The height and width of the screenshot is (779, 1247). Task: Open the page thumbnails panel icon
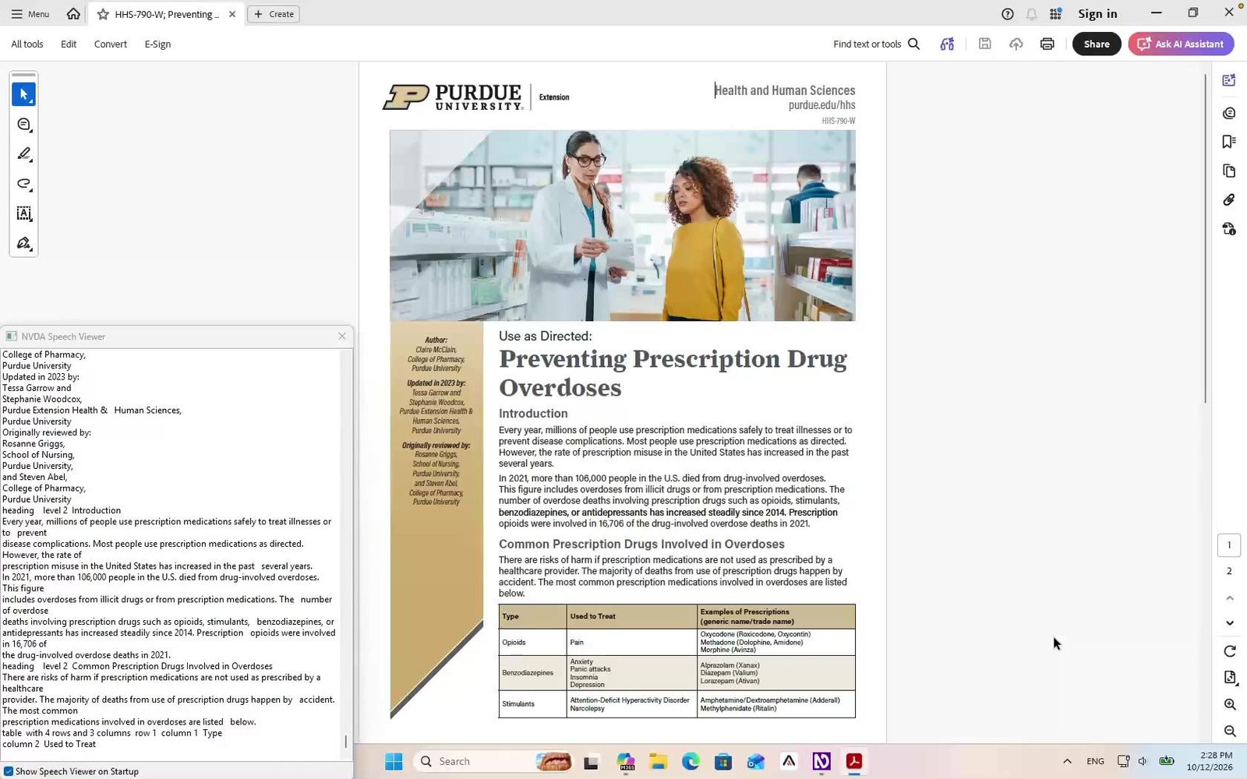[x=1229, y=171]
